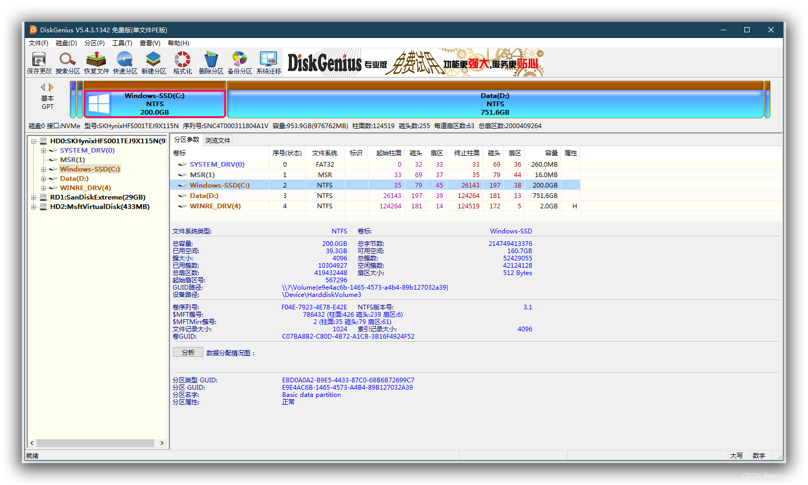Click the \Device\HarddiskVolume3 device path
Image resolution: width=808 pixels, height=485 pixels.
click(x=322, y=295)
